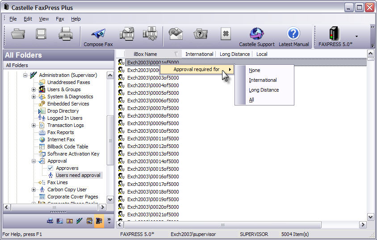Select row Exch2003\00015of5000
The height and width of the screenshot is (240, 377).
(153, 169)
